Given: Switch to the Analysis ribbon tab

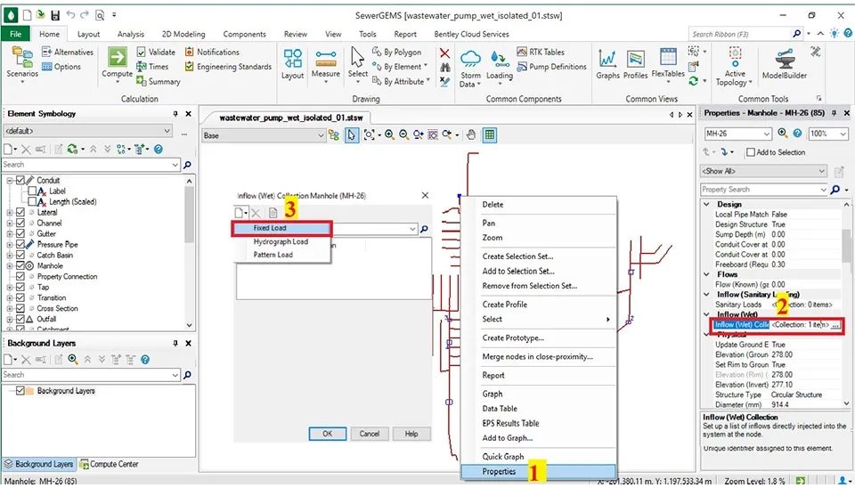Looking at the screenshot, I should pyautogui.click(x=131, y=34).
